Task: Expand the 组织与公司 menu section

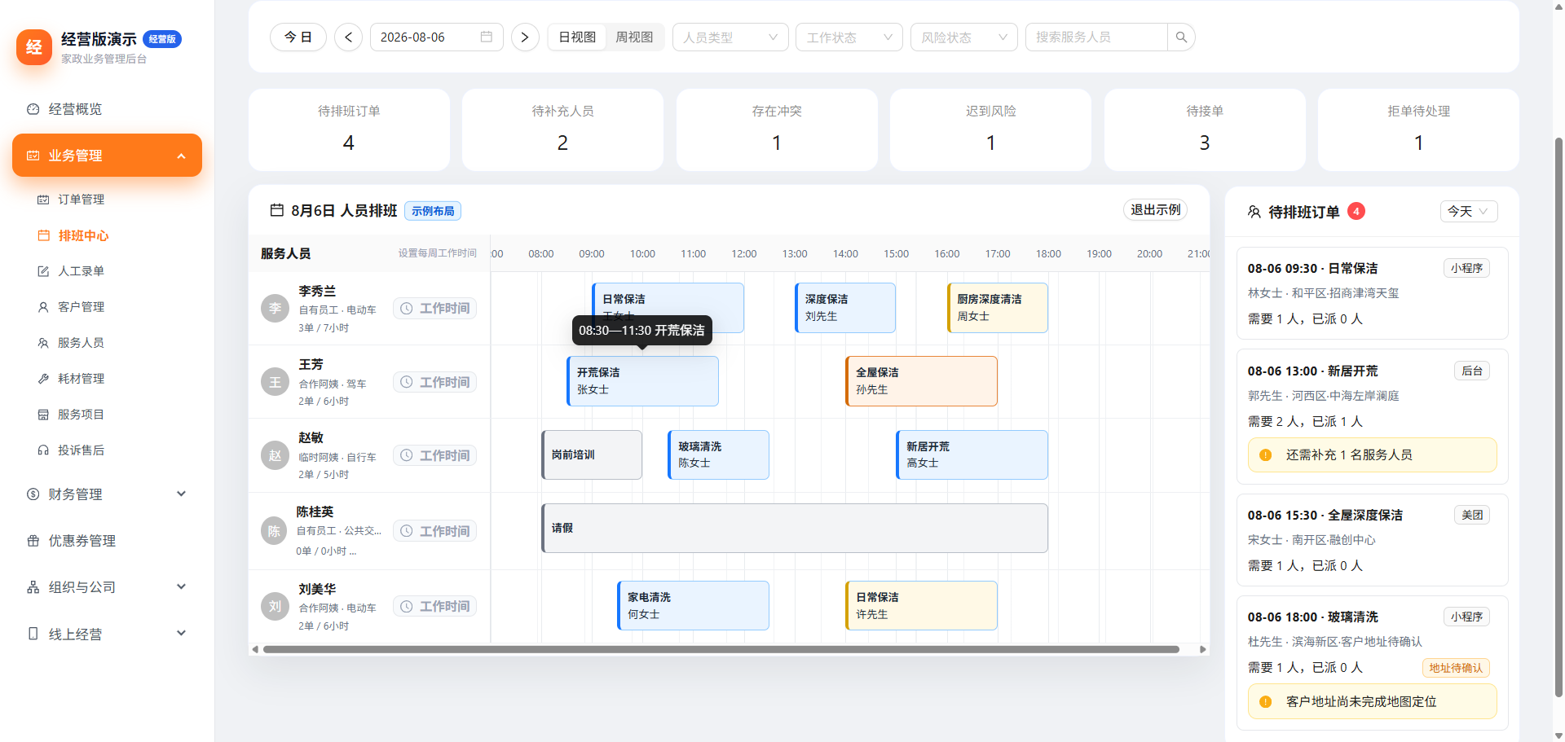Action: 107,587
